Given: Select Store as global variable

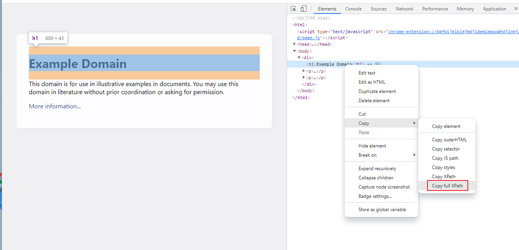Looking at the screenshot, I should [x=381, y=210].
